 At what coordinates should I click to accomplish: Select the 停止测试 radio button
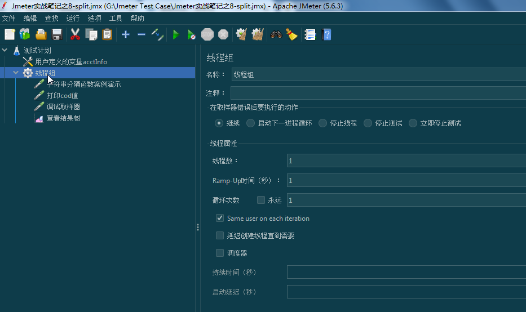[x=368, y=123]
